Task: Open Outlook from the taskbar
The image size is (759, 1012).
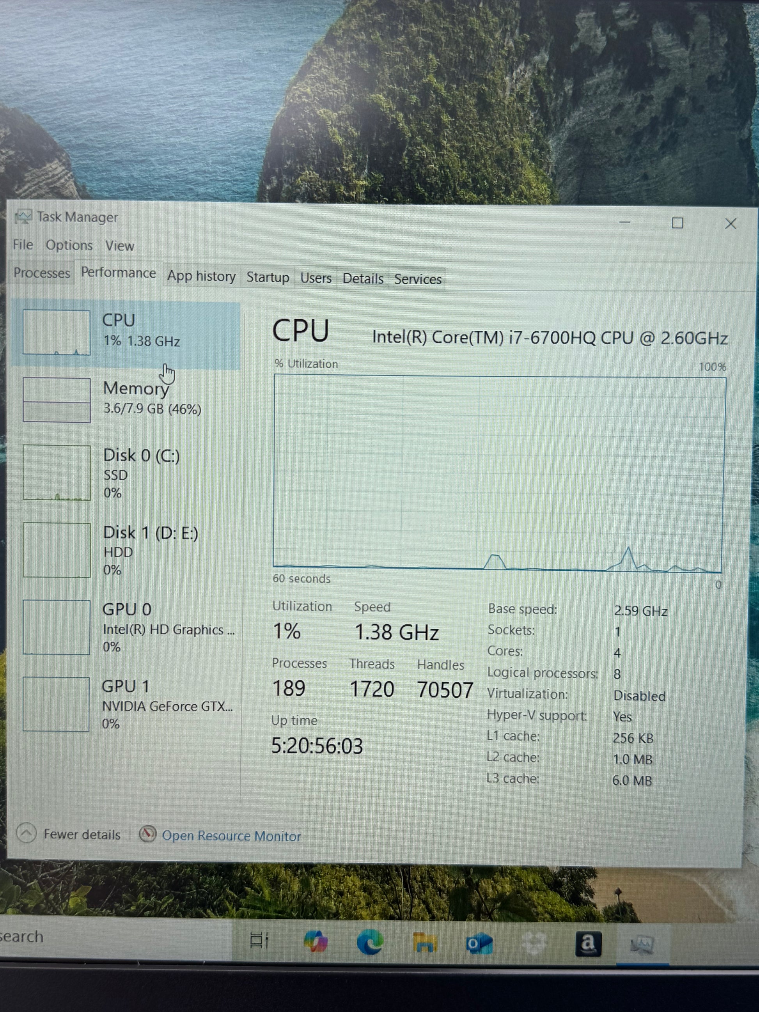Action: coord(479,943)
